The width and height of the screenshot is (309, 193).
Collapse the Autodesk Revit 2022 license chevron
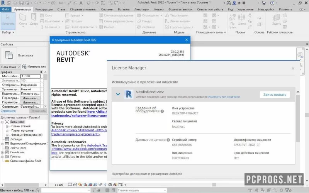118,94
